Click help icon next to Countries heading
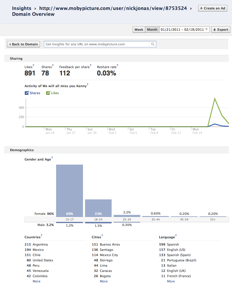Viewport: 232px width, 295px height. [41, 236]
